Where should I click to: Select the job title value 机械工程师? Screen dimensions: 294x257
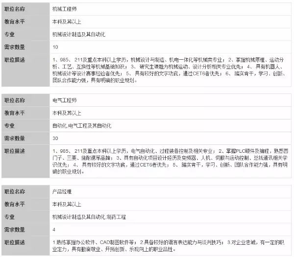64,9
